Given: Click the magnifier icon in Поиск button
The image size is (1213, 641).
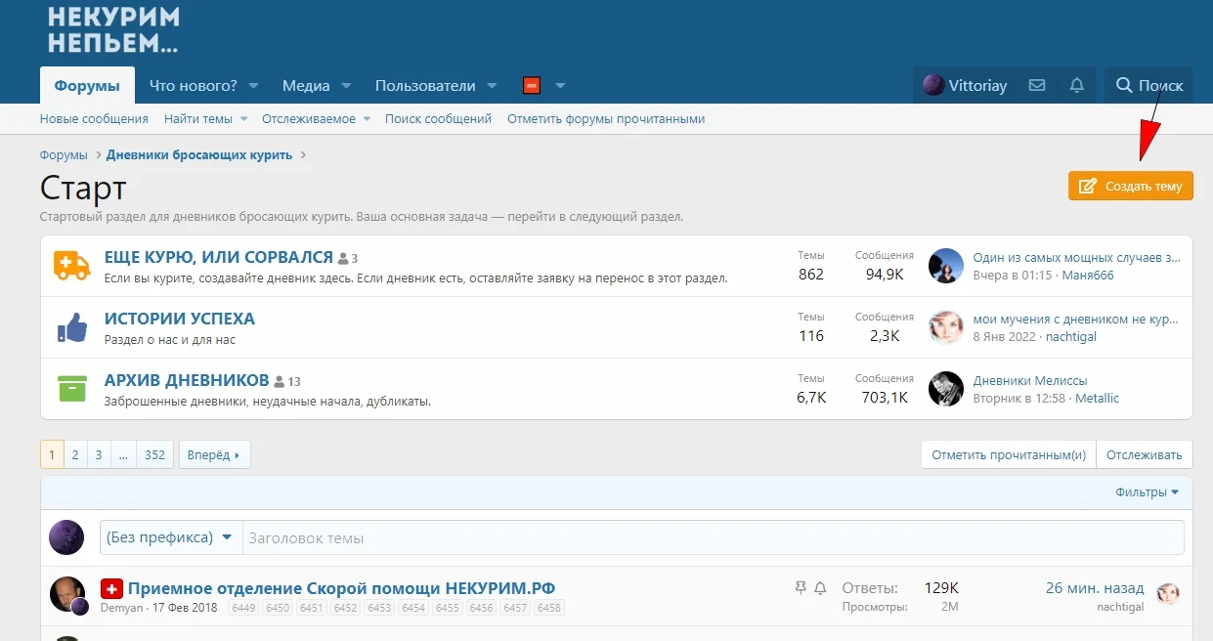Looking at the screenshot, I should point(1122,85).
